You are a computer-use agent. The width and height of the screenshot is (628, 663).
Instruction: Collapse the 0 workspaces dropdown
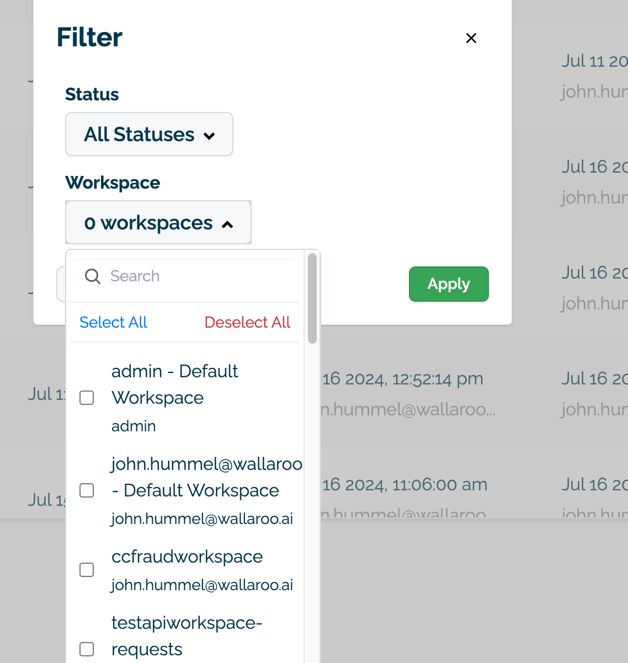point(158,223)
